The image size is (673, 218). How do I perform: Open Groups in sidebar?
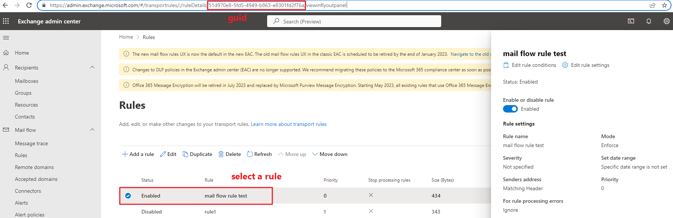[x=23, y=93]
